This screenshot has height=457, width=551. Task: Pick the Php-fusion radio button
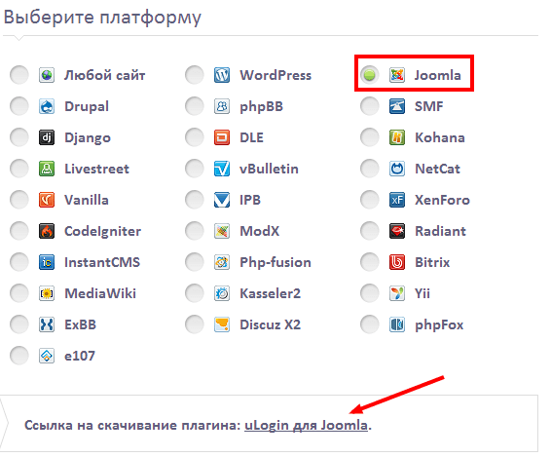click(195, 262)
